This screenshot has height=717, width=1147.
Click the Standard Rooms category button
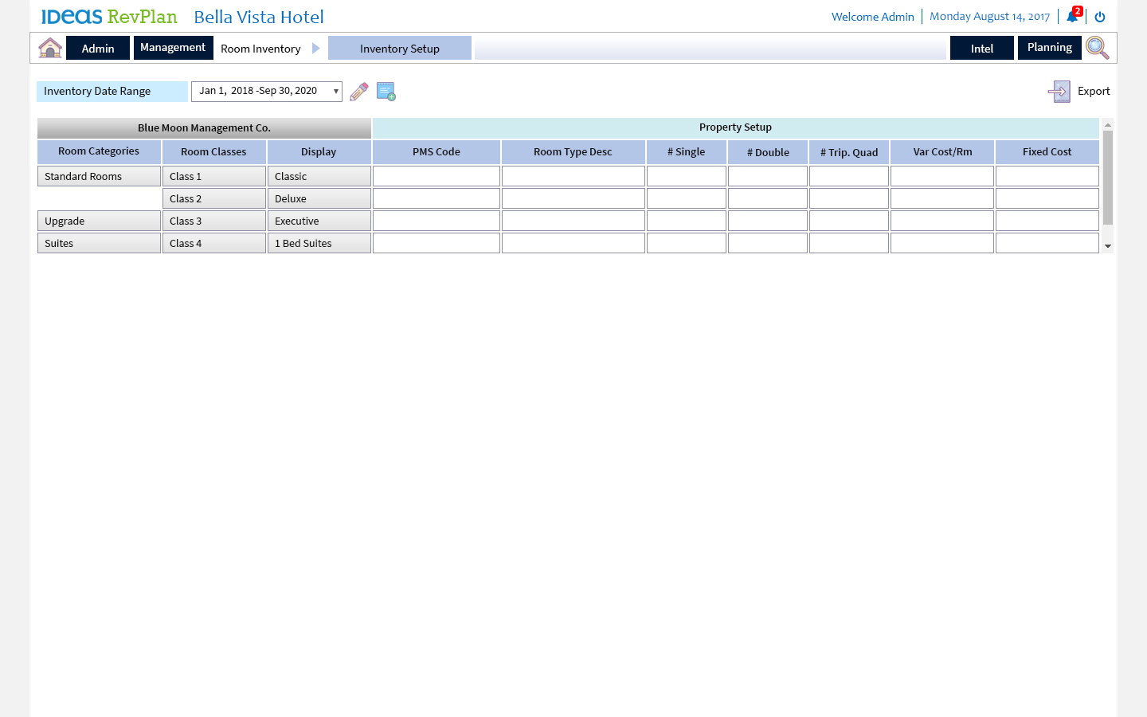coord(99,176)
